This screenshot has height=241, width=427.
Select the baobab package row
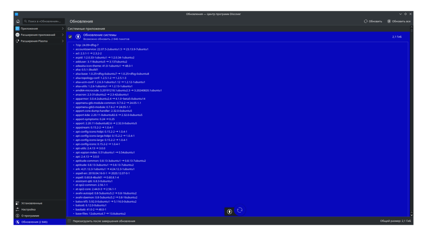click(x=90, y=210)
